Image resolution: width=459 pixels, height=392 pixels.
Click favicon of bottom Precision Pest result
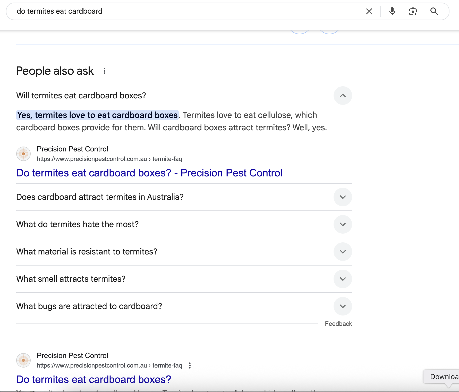(x=23, y=360)
